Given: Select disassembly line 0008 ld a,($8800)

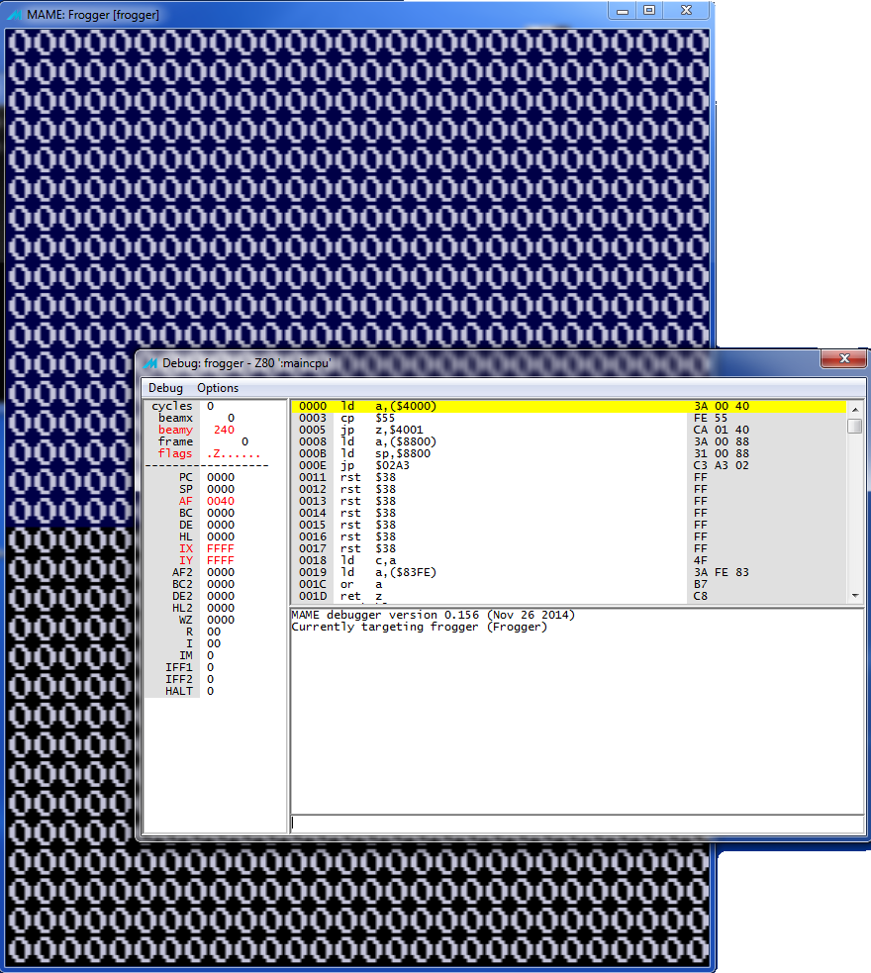Looking at the screenshot, I should pos(569,441).
